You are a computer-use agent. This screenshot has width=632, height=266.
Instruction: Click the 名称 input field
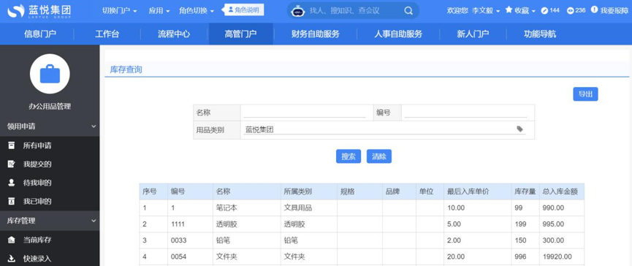305,113
